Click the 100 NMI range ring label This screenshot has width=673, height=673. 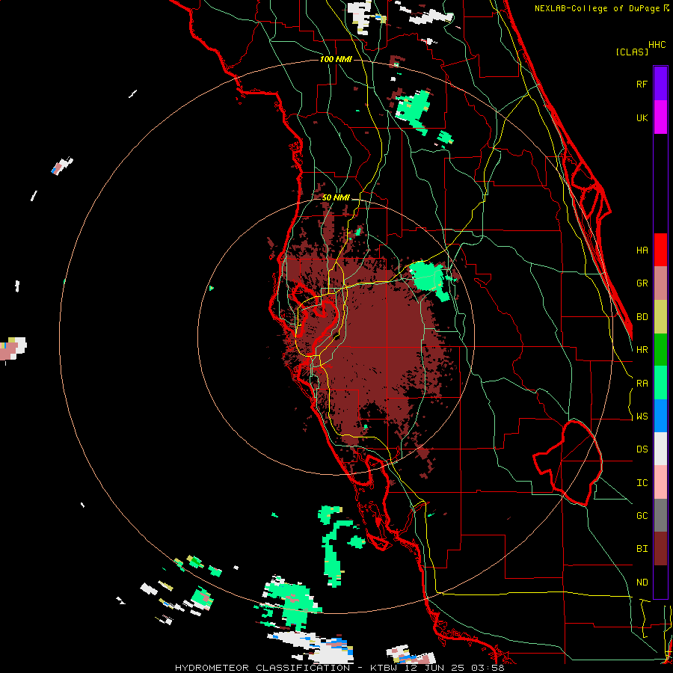pyautogui.click(x=336, y=59)
